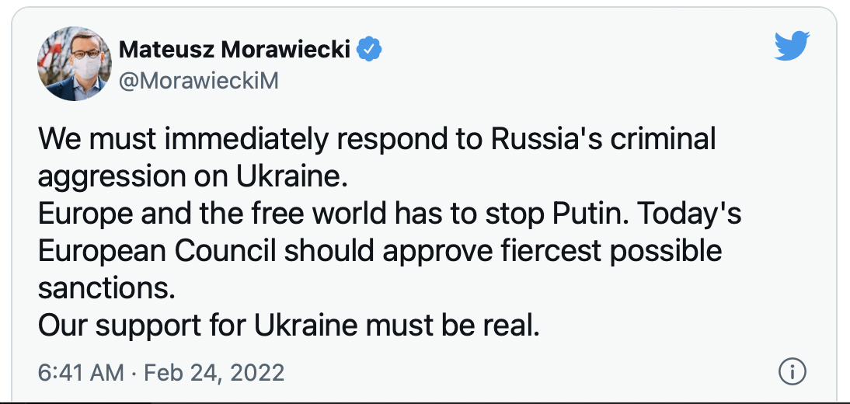Click the line starting 'We must immediately respond'
Image resolution: width=850 pixels, height=404 pixels.
pos(377,140)
